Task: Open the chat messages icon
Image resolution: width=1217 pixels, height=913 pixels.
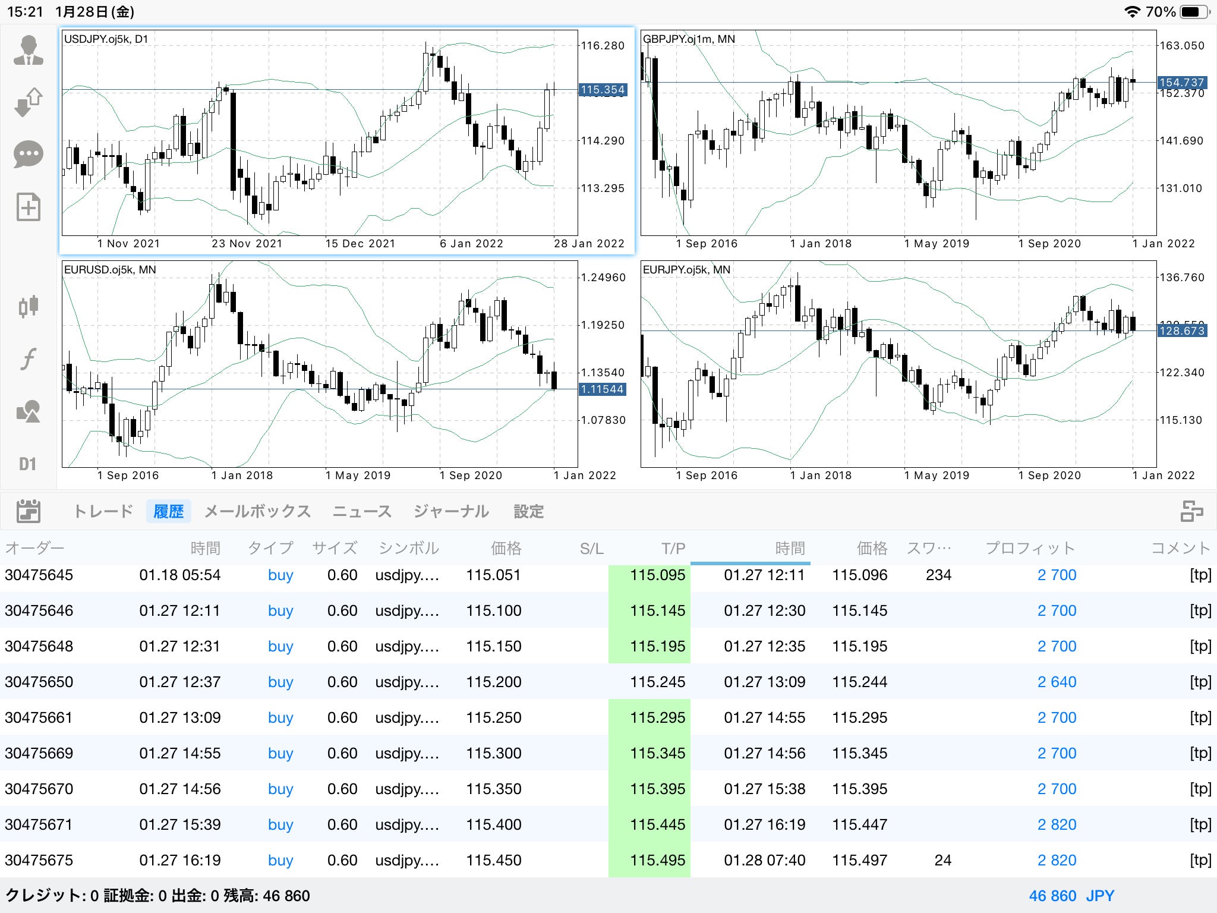Action: (x=28, y=155)
